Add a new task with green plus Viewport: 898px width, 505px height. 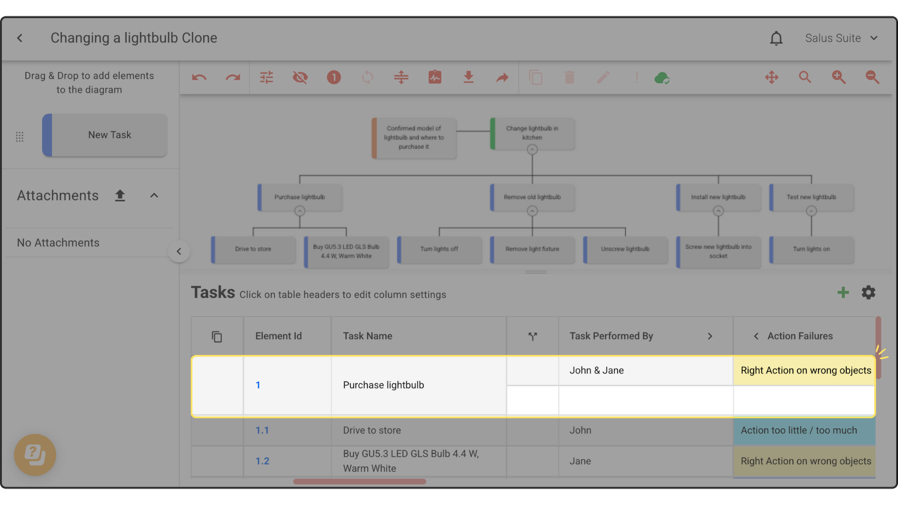pyautogui.click(x=843, y=293)
